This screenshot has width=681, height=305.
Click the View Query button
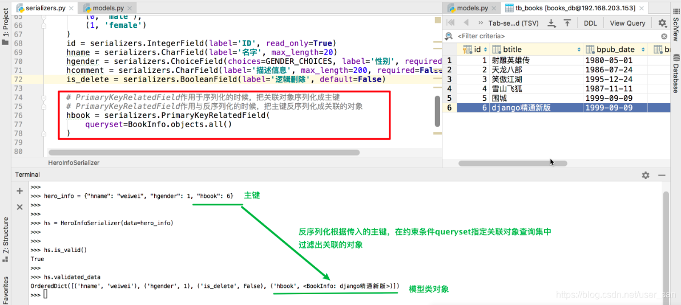tap(627, 23)
